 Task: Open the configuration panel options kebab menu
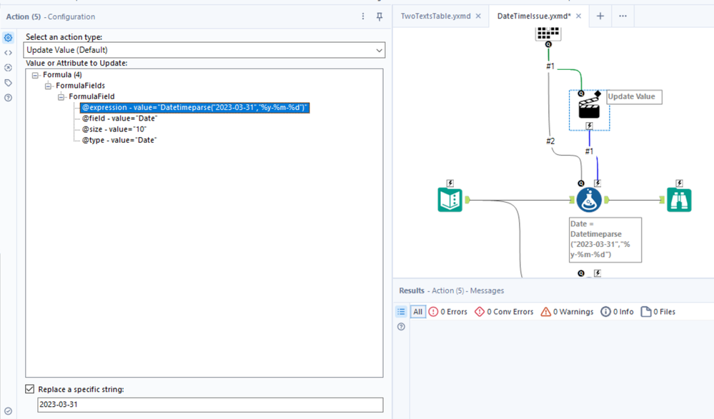tap(363, 16)
